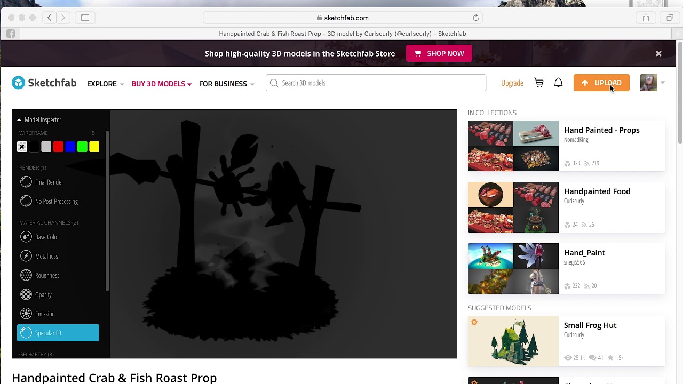Click the Sketchfab logo
This screenshot has height=384, width=683.
[44, 83]
